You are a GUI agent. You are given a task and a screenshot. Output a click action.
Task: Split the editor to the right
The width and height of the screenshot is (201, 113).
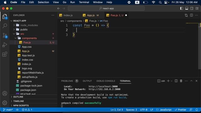tap(191, 15)
